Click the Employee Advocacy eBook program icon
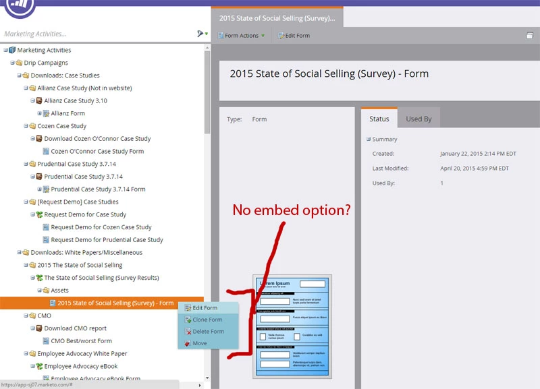Viewport: 540px width, 389px height. [39, 366]
